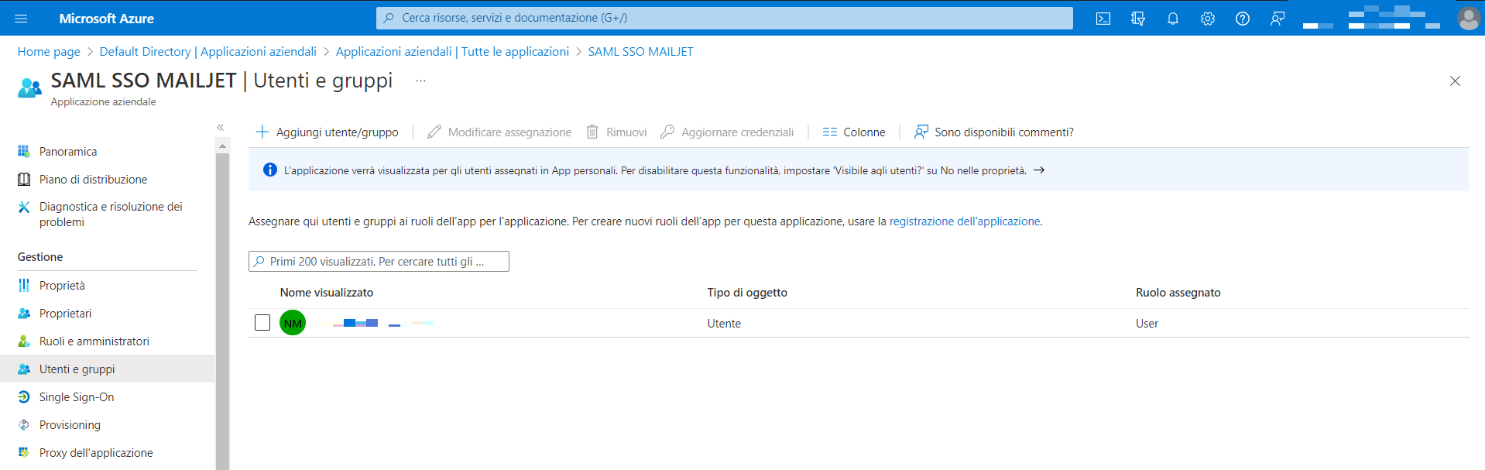Screen dimensions: 1485x470
Task: Open the more options ellipsis beside title
Action: point(420,81)
